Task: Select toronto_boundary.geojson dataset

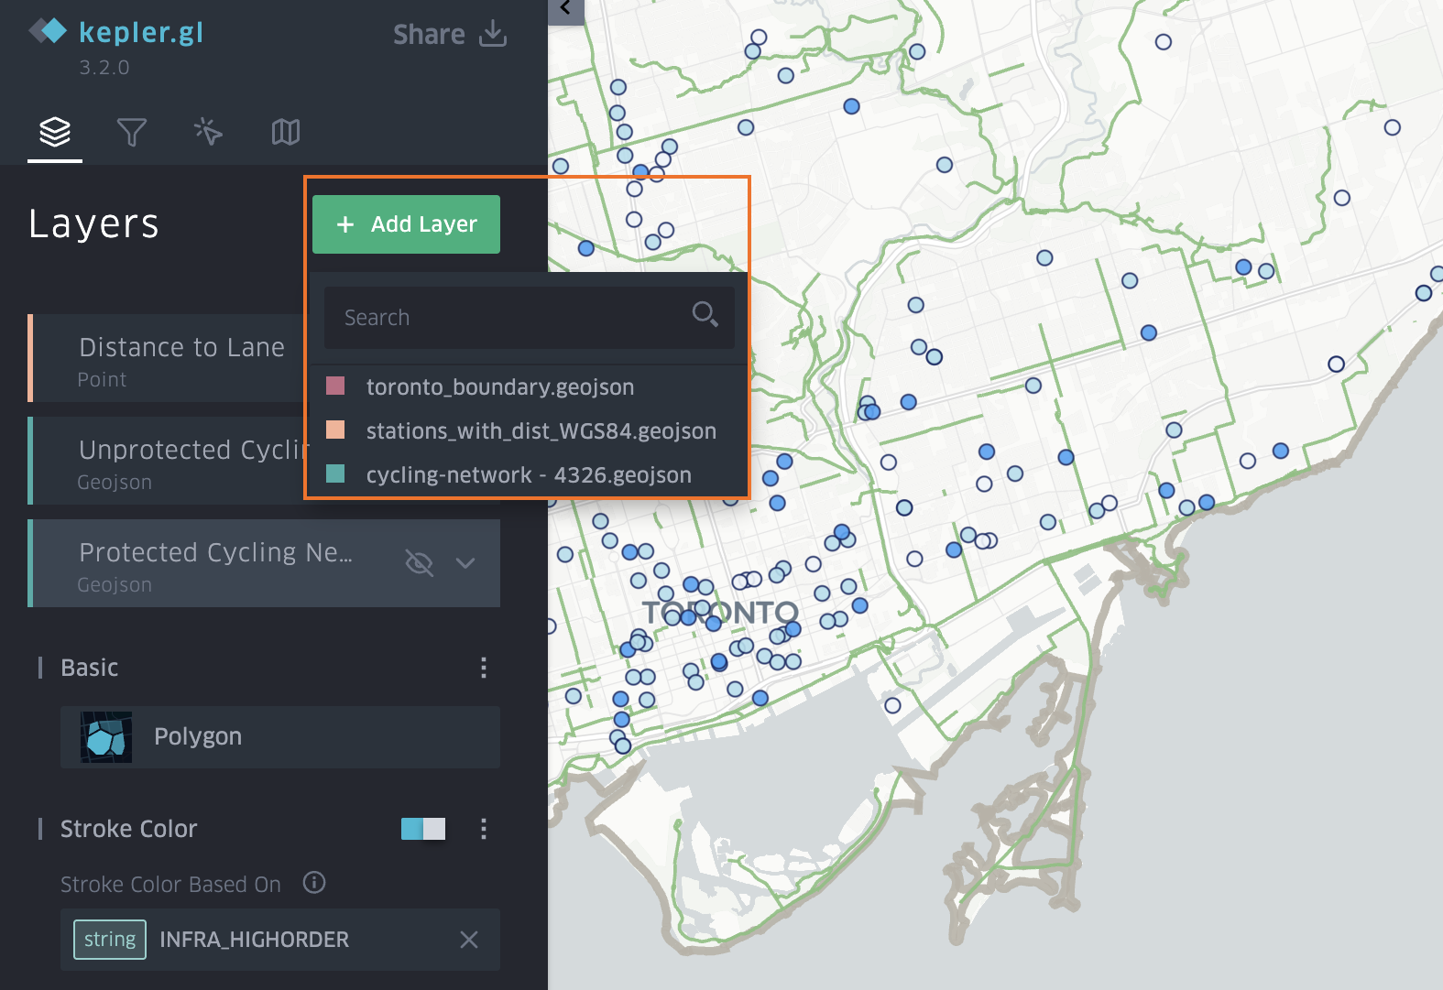Action: tap(499, 387)
